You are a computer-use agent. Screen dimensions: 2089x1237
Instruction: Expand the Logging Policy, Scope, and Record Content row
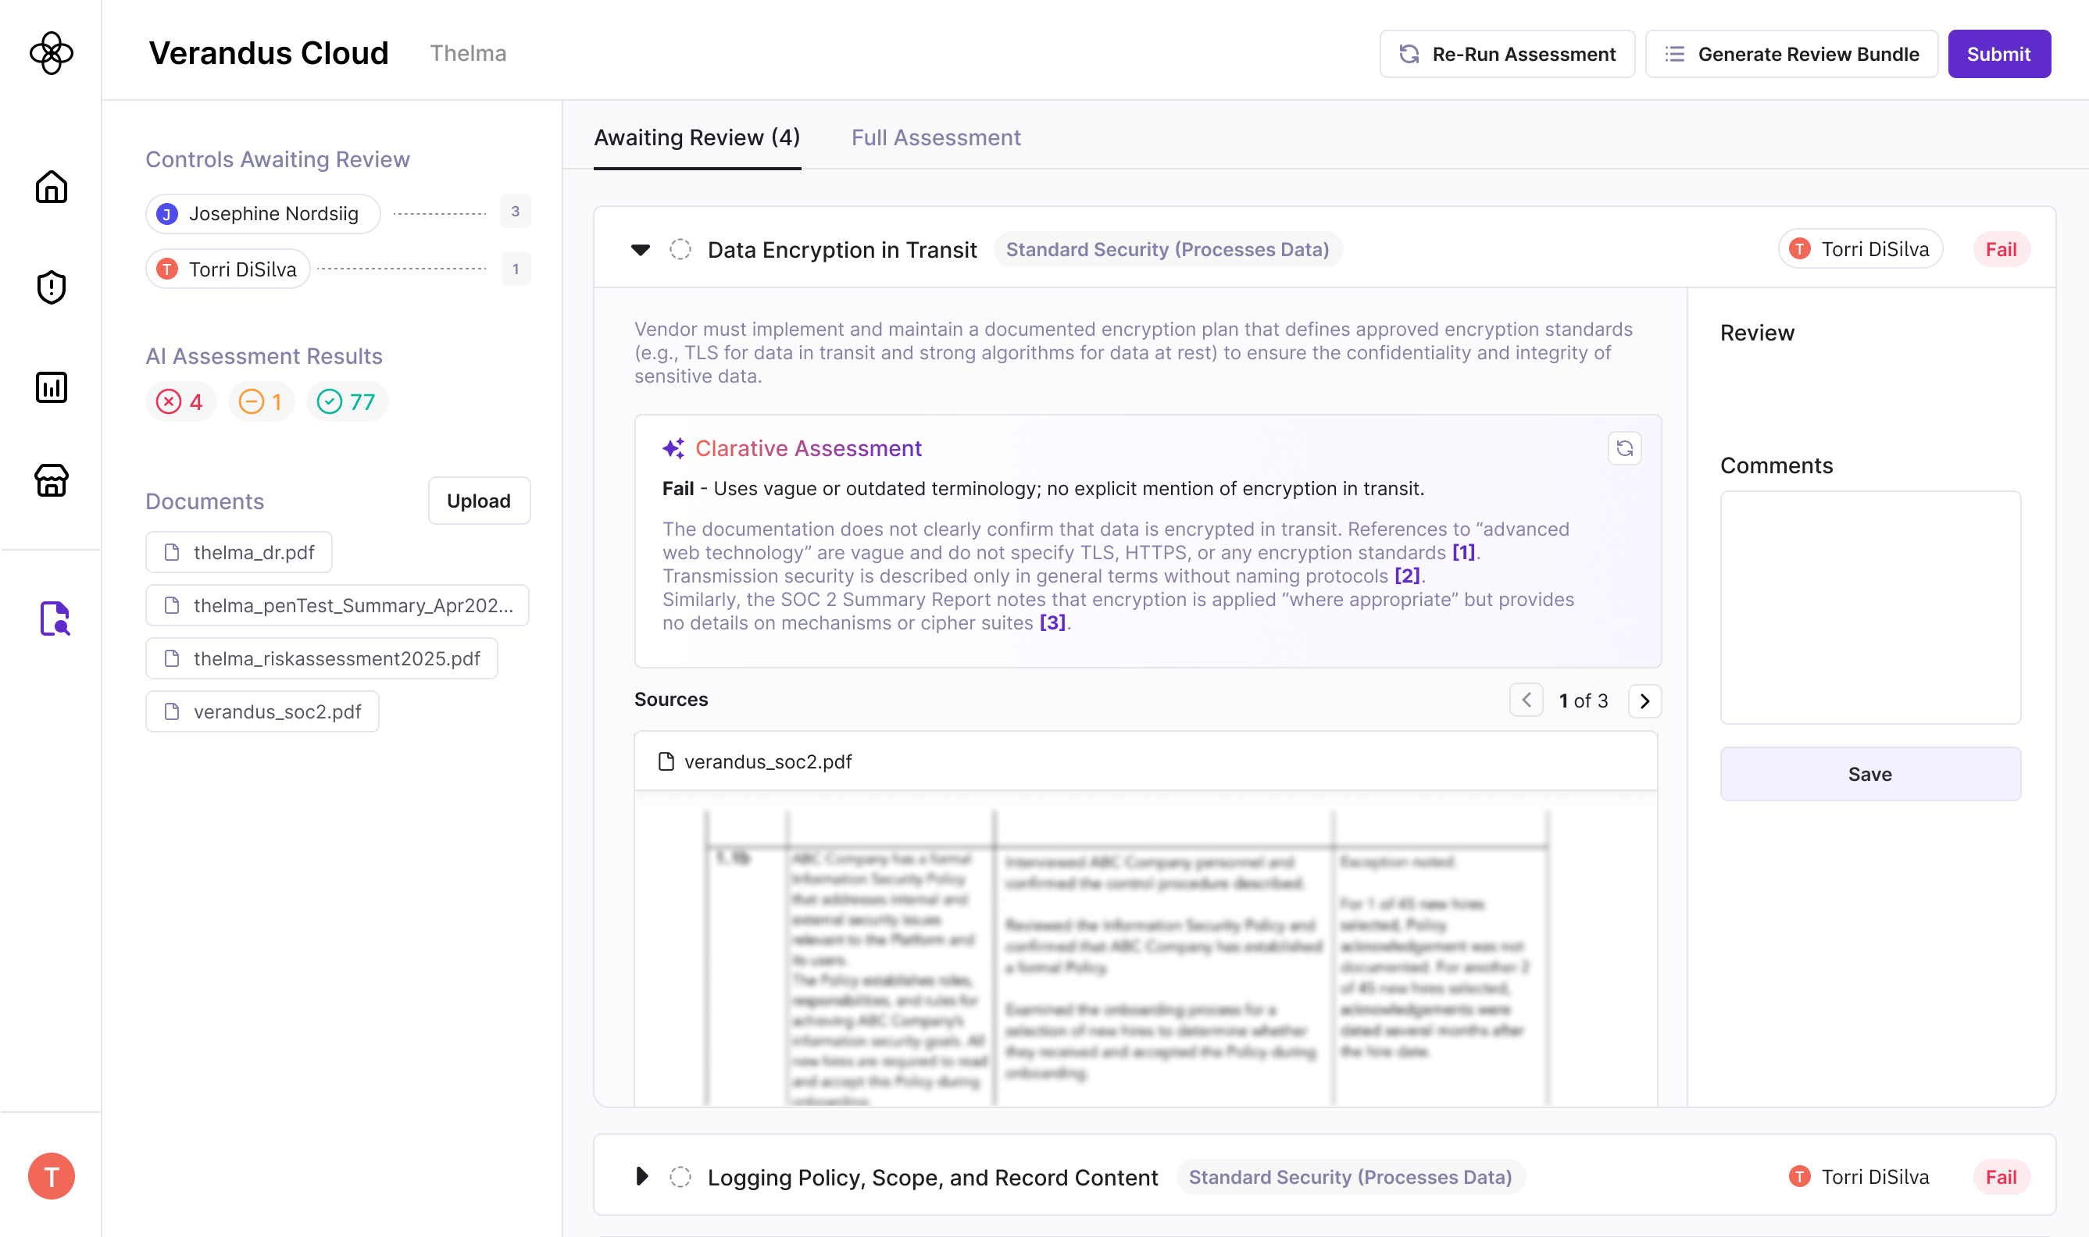click(x=640, y=1176)
